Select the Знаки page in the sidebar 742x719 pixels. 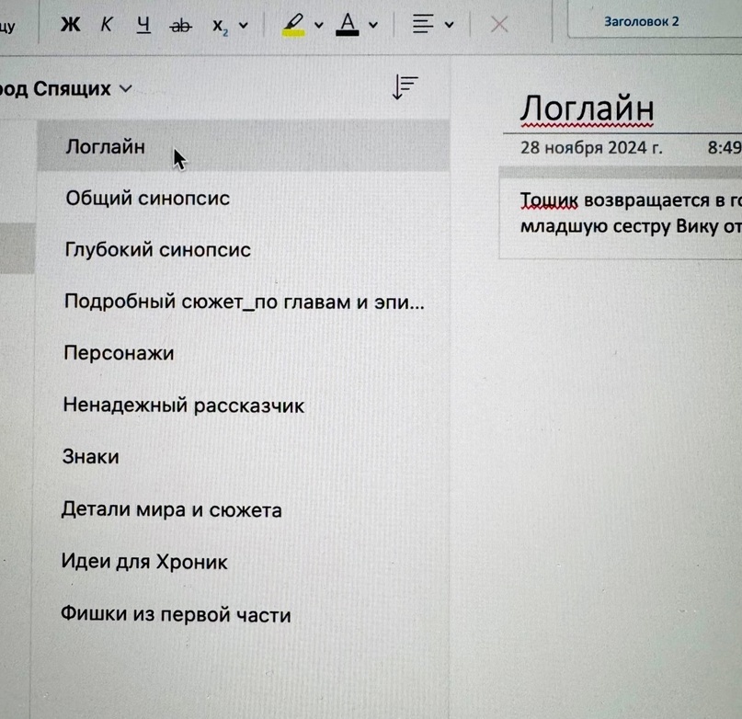pos(90,456)
